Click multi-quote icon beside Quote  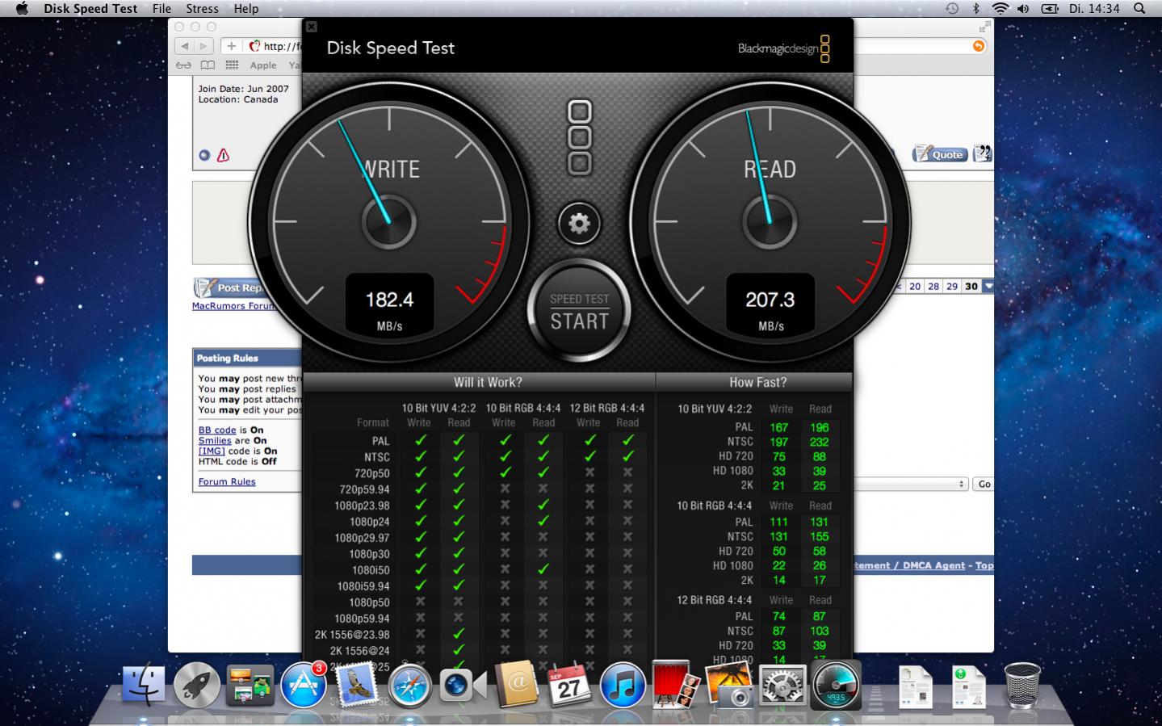point(982,153)
